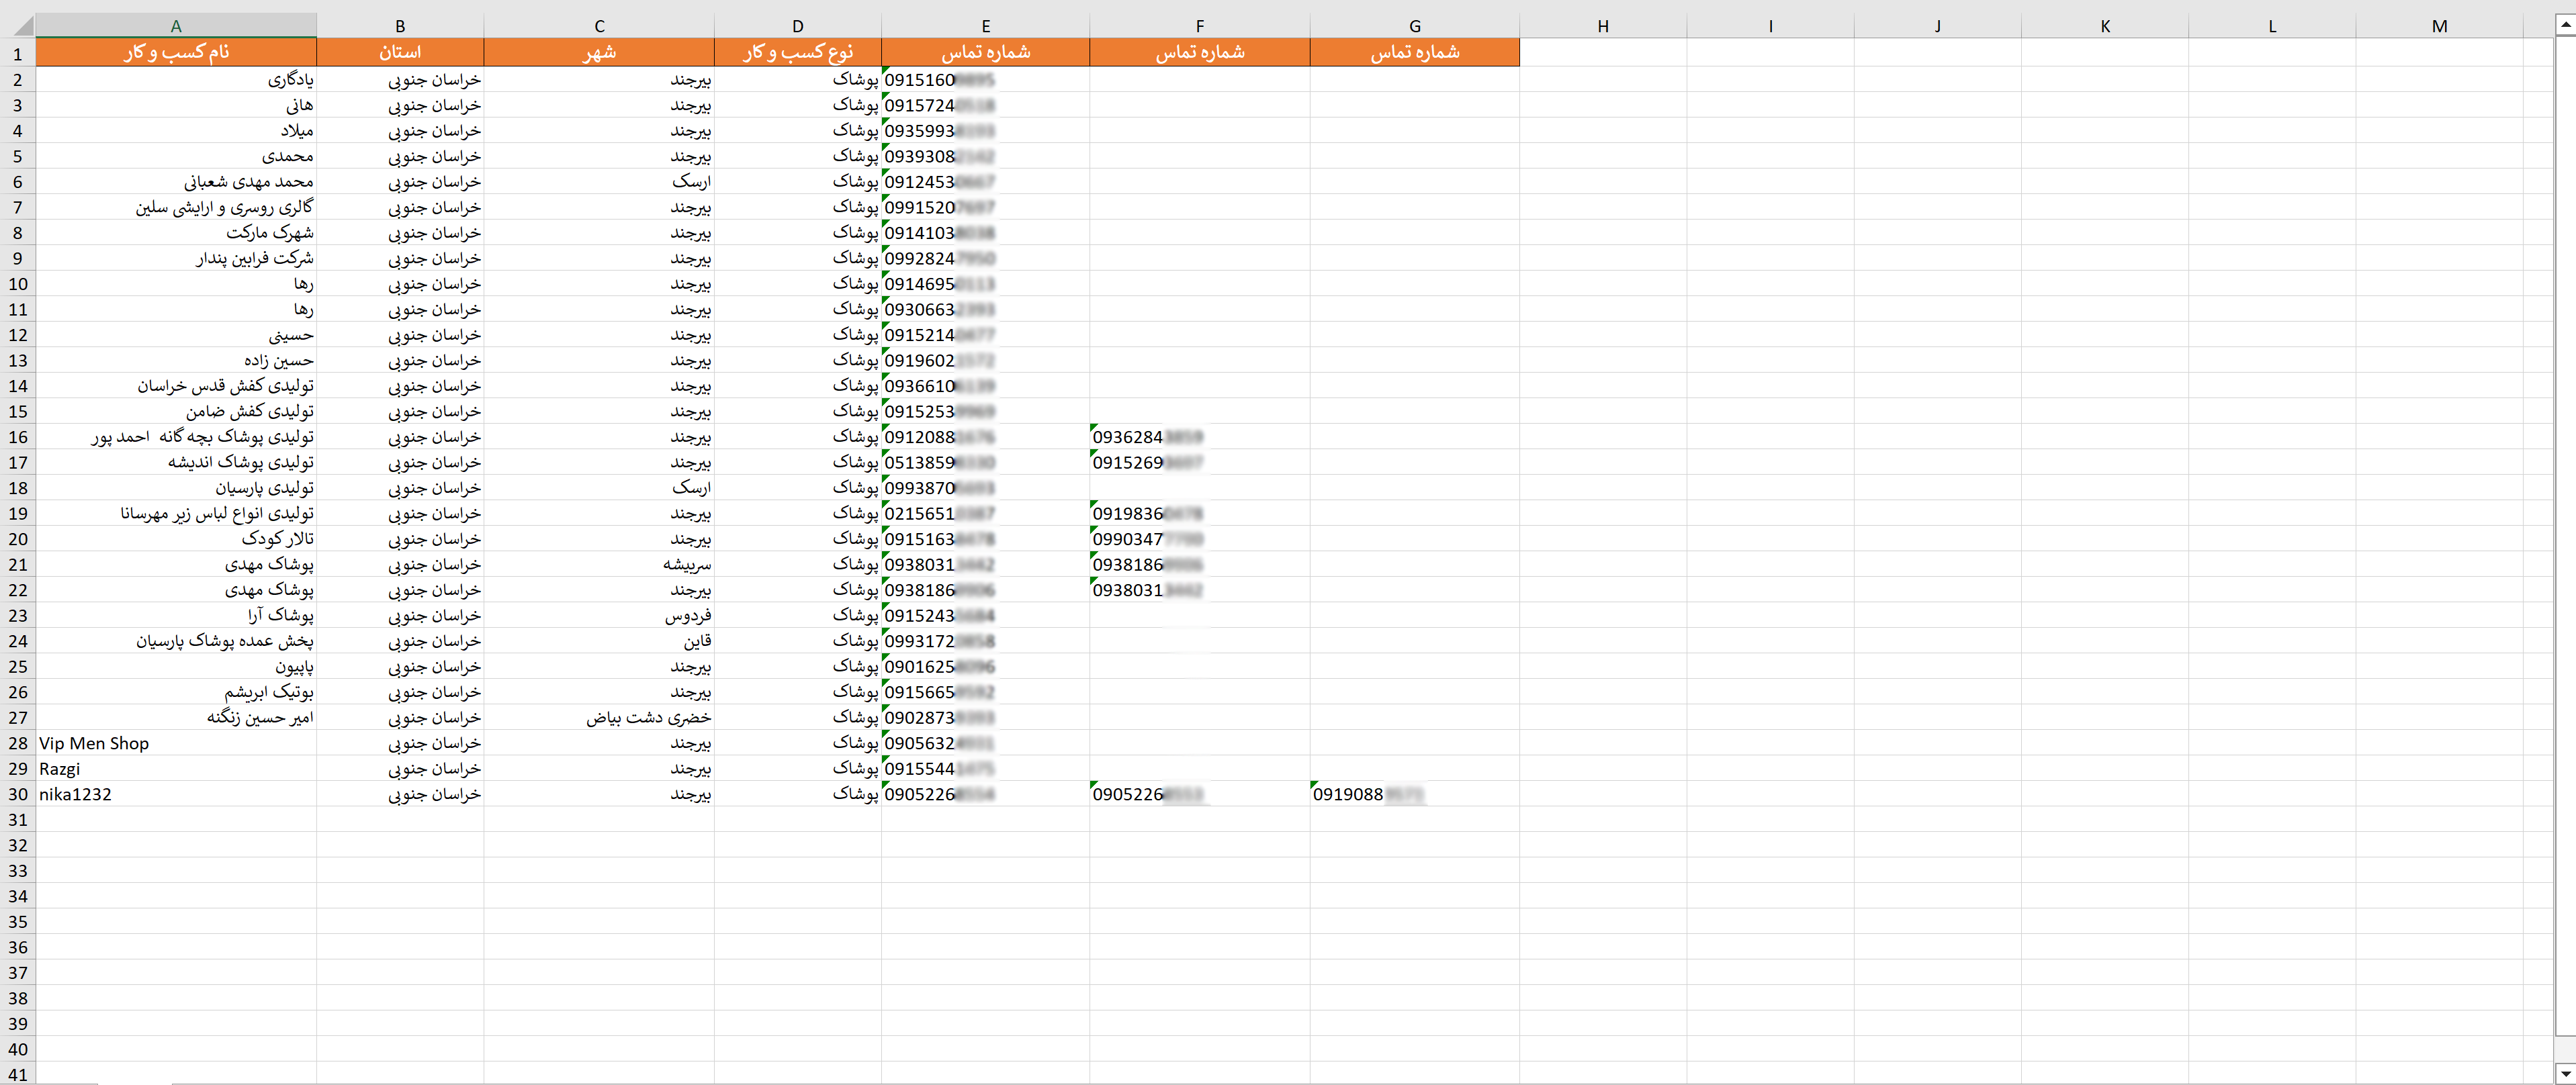Select cell 'بوتیک ابریشم'
Screen dimensions: 2576x1085
coord(176,692)
